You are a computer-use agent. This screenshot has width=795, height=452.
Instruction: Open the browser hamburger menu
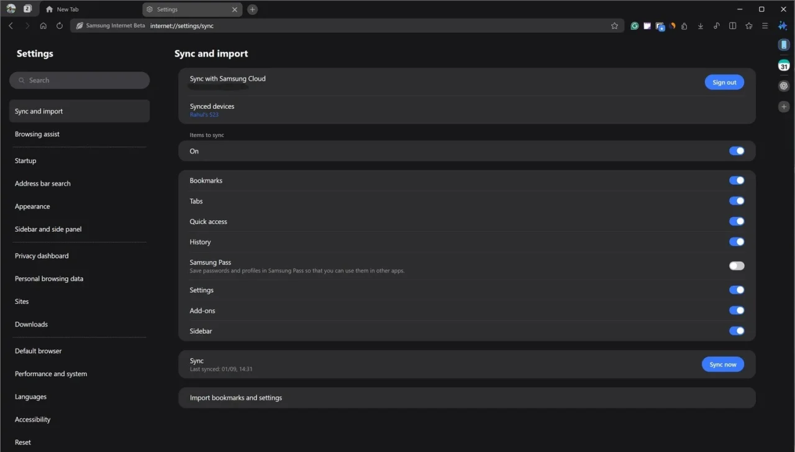coord(765,26)
